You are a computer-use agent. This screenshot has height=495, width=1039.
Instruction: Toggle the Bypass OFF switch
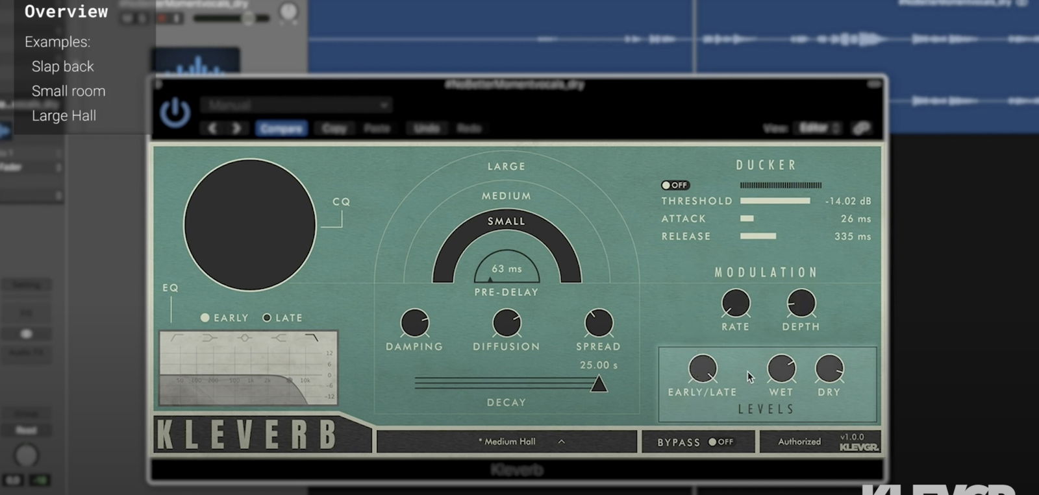[x=721, y=442]
